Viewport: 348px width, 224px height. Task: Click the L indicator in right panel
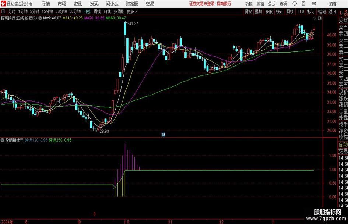point(341,13)
